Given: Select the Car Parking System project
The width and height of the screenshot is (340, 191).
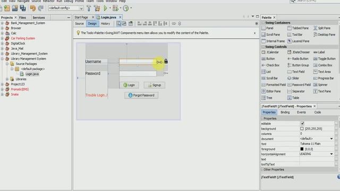Looking at the screenshot, I should [x=23, y=38].
